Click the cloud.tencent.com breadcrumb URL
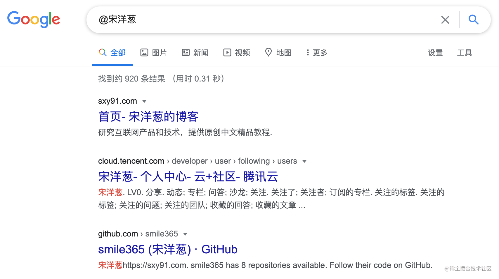The image size is (499, 279). 197,161
